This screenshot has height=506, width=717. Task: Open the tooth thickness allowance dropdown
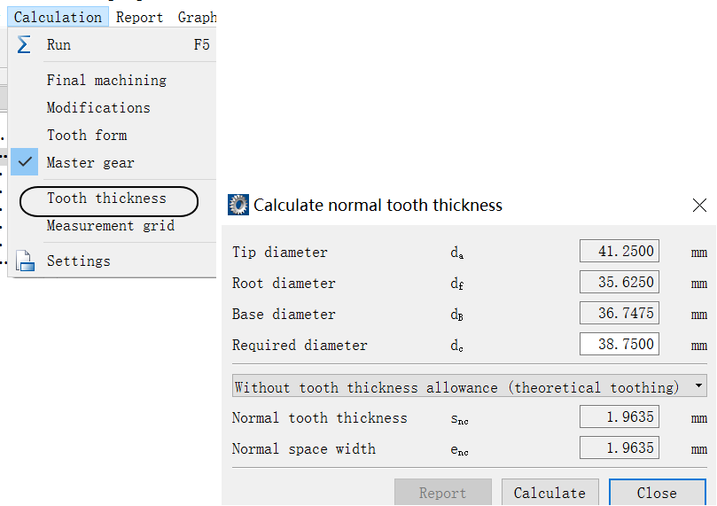point(469,385)
